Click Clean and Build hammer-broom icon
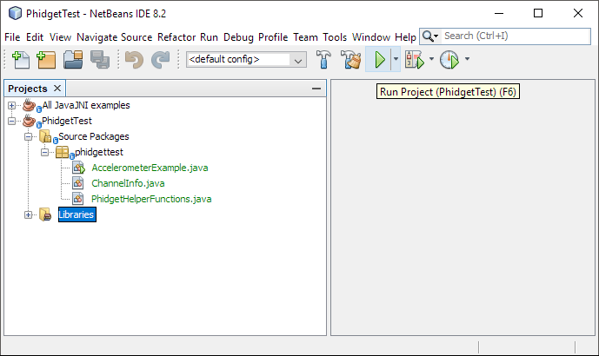Viewport: 599px width, 356px height. point(350,60)
